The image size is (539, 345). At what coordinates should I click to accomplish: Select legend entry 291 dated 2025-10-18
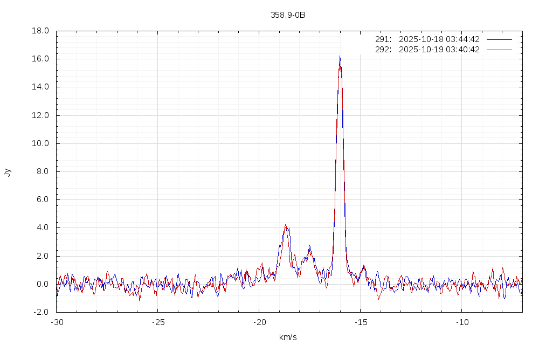(427, 39)
